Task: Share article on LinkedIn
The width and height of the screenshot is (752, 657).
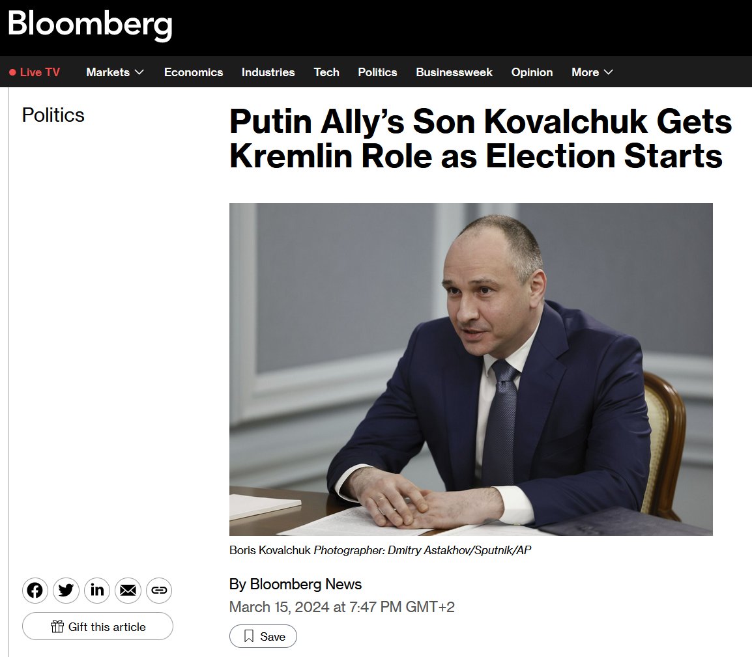Action: [97, 590]
